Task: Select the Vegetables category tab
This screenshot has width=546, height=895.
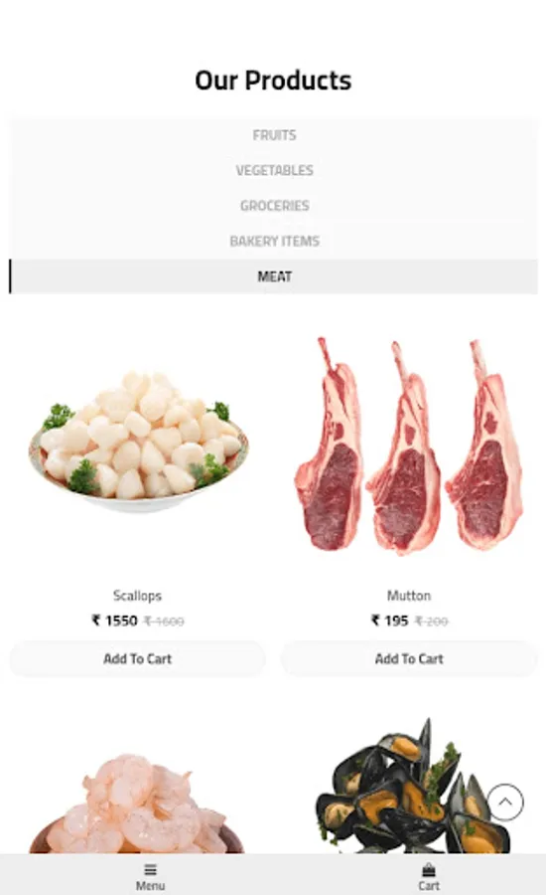Action: pos(274,170)
